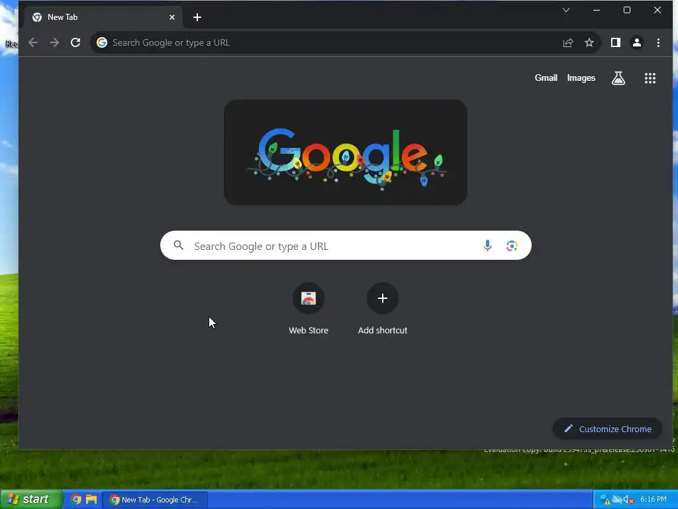Open a new tab with the plus button

click(197, 17)
